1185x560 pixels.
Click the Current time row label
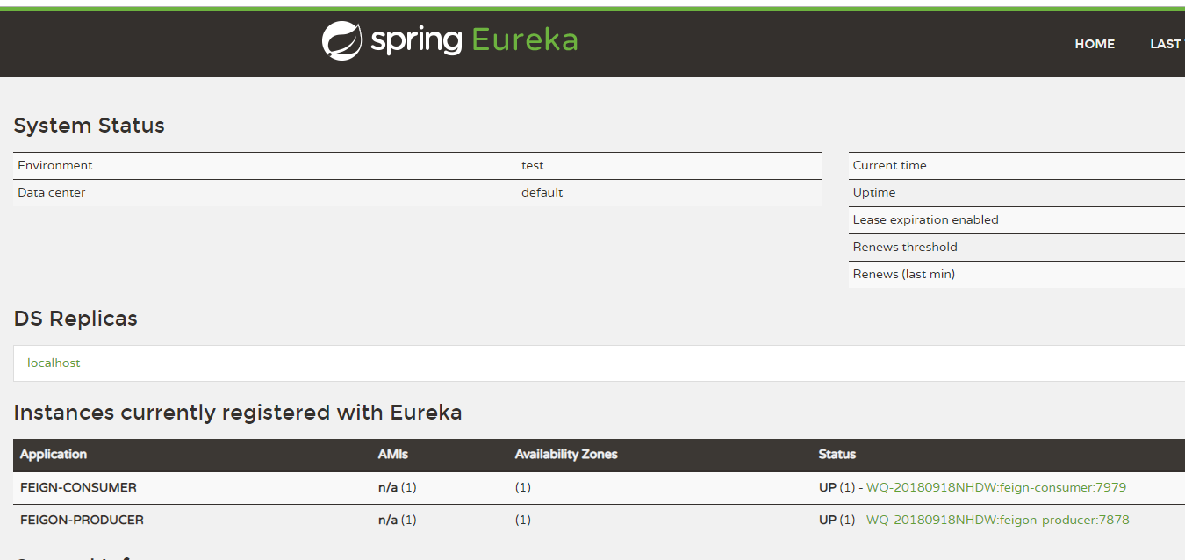(890, 165)
